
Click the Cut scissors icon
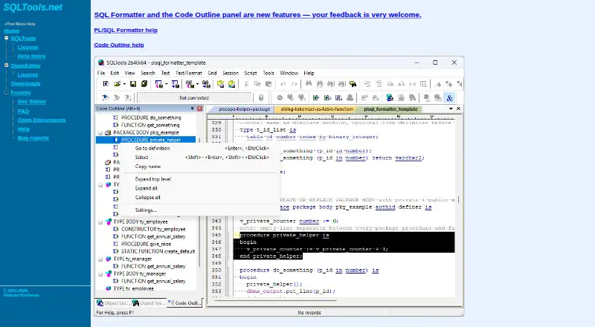(x=246, y=84)
